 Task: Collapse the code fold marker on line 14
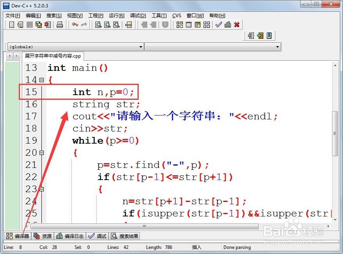pos(42,80)
